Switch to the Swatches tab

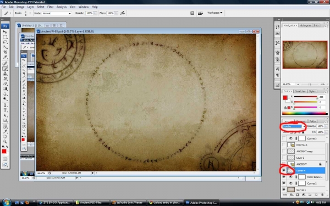click(x=300, y=91)
